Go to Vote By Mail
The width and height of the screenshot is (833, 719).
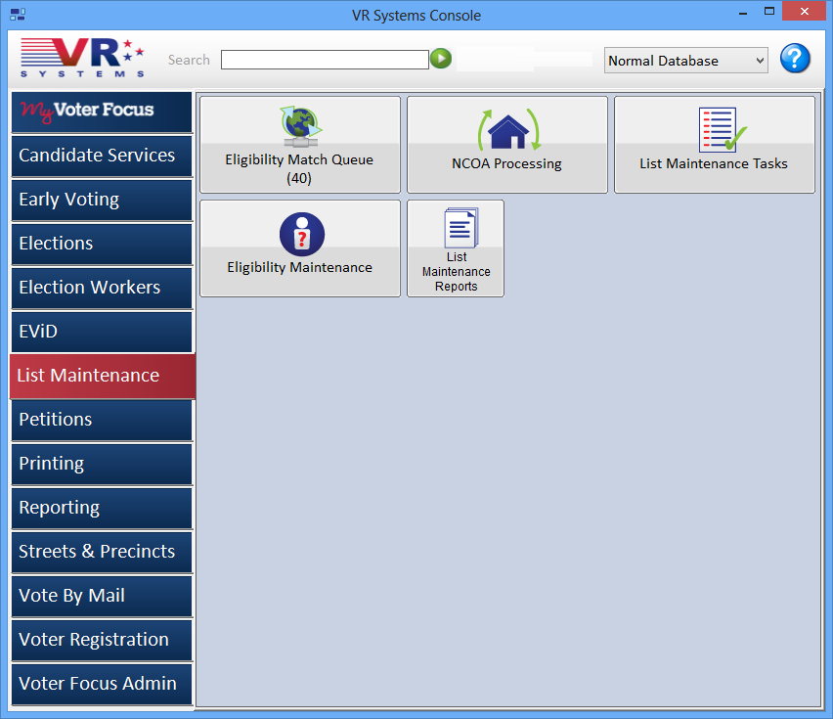(x=102, y=597)
